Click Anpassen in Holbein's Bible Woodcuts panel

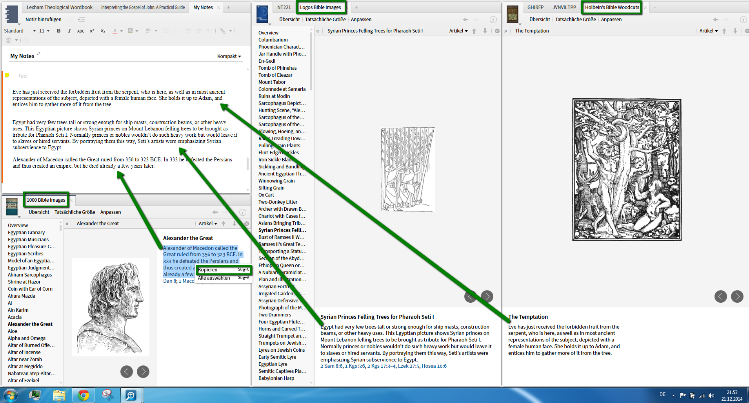pyautogui.click(x=611, y=20)
